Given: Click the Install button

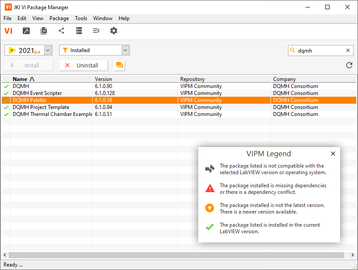Looking at the screenshot, I should click(x=28, y=65).
